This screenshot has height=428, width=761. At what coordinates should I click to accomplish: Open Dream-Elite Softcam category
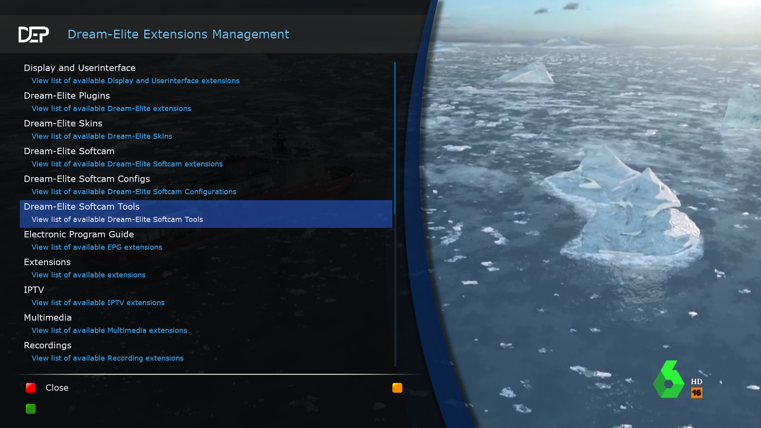(69, 151)
